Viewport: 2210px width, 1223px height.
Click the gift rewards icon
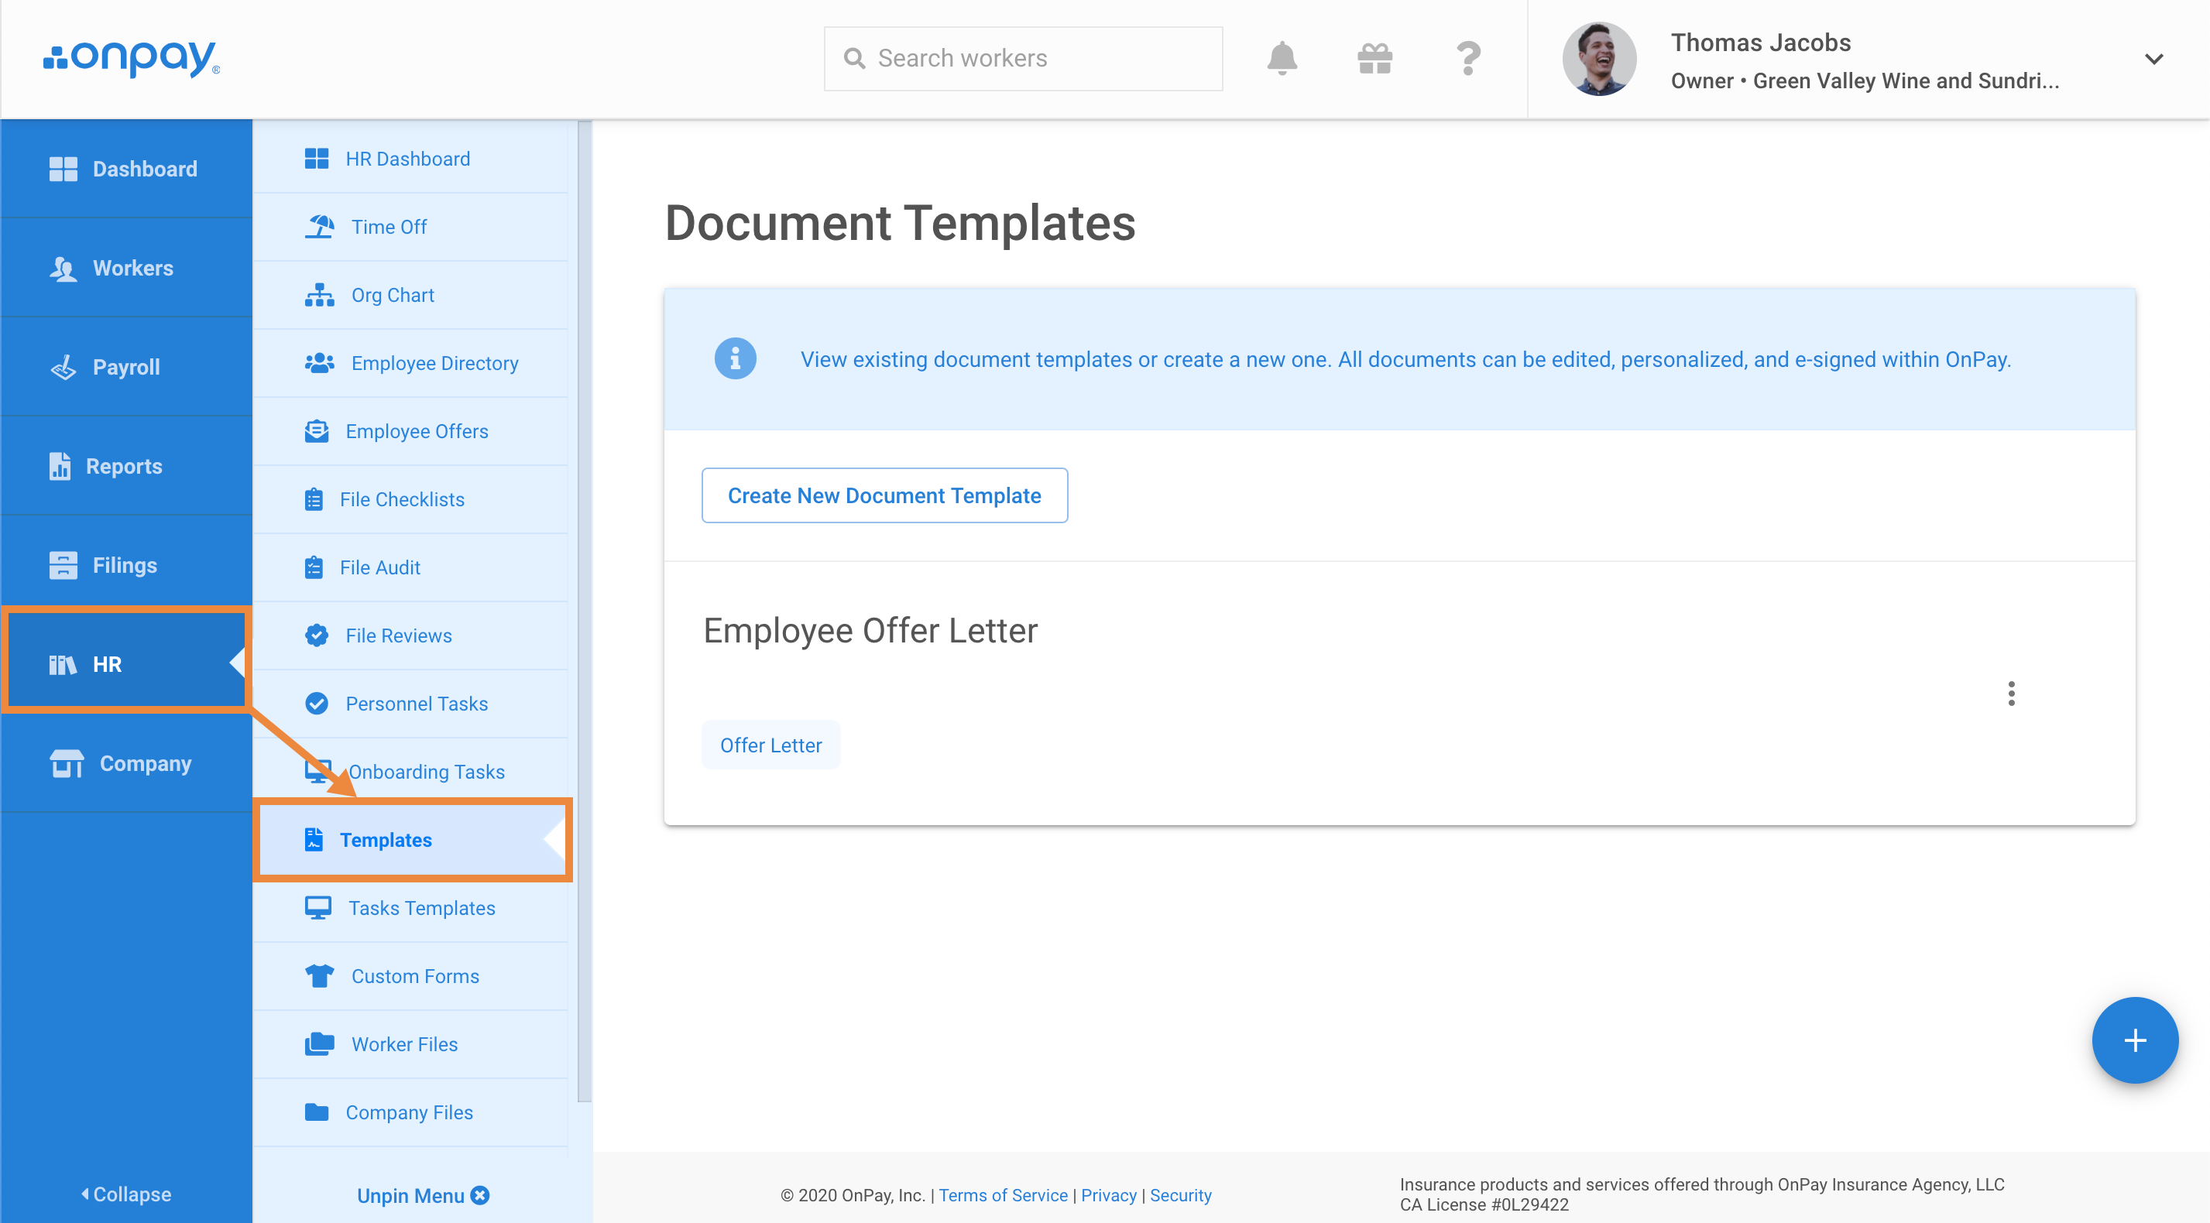pos(1374,58)
